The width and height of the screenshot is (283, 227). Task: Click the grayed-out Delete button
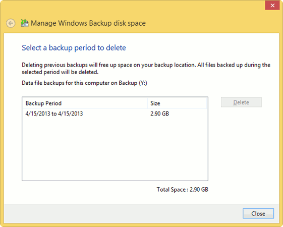(x=241, y=102)
